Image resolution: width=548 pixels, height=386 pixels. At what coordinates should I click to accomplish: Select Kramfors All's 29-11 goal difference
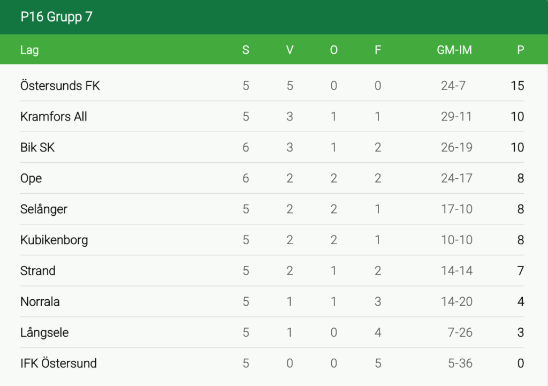click(x=456, y=117)
